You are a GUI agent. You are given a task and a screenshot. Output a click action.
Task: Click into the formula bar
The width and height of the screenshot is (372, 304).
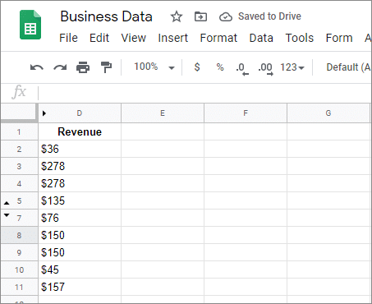204,93
